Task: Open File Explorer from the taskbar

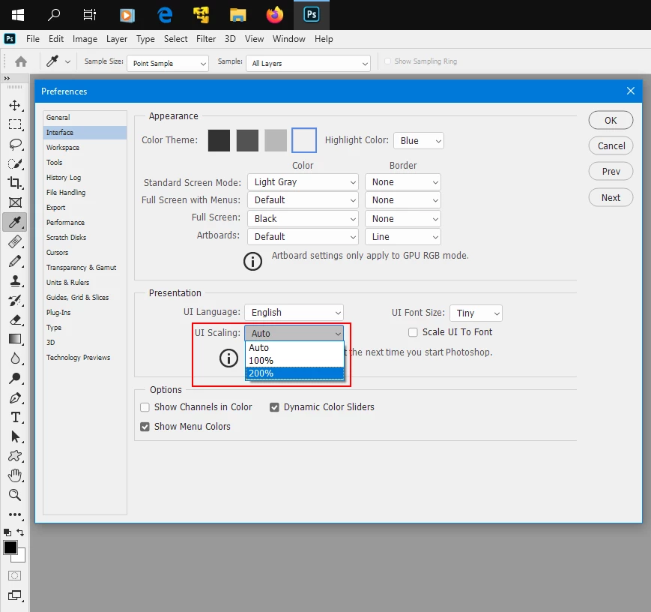Action: point(238,15)
